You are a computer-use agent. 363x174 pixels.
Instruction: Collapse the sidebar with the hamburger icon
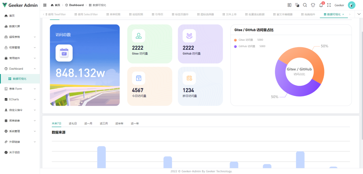[45, 5]
